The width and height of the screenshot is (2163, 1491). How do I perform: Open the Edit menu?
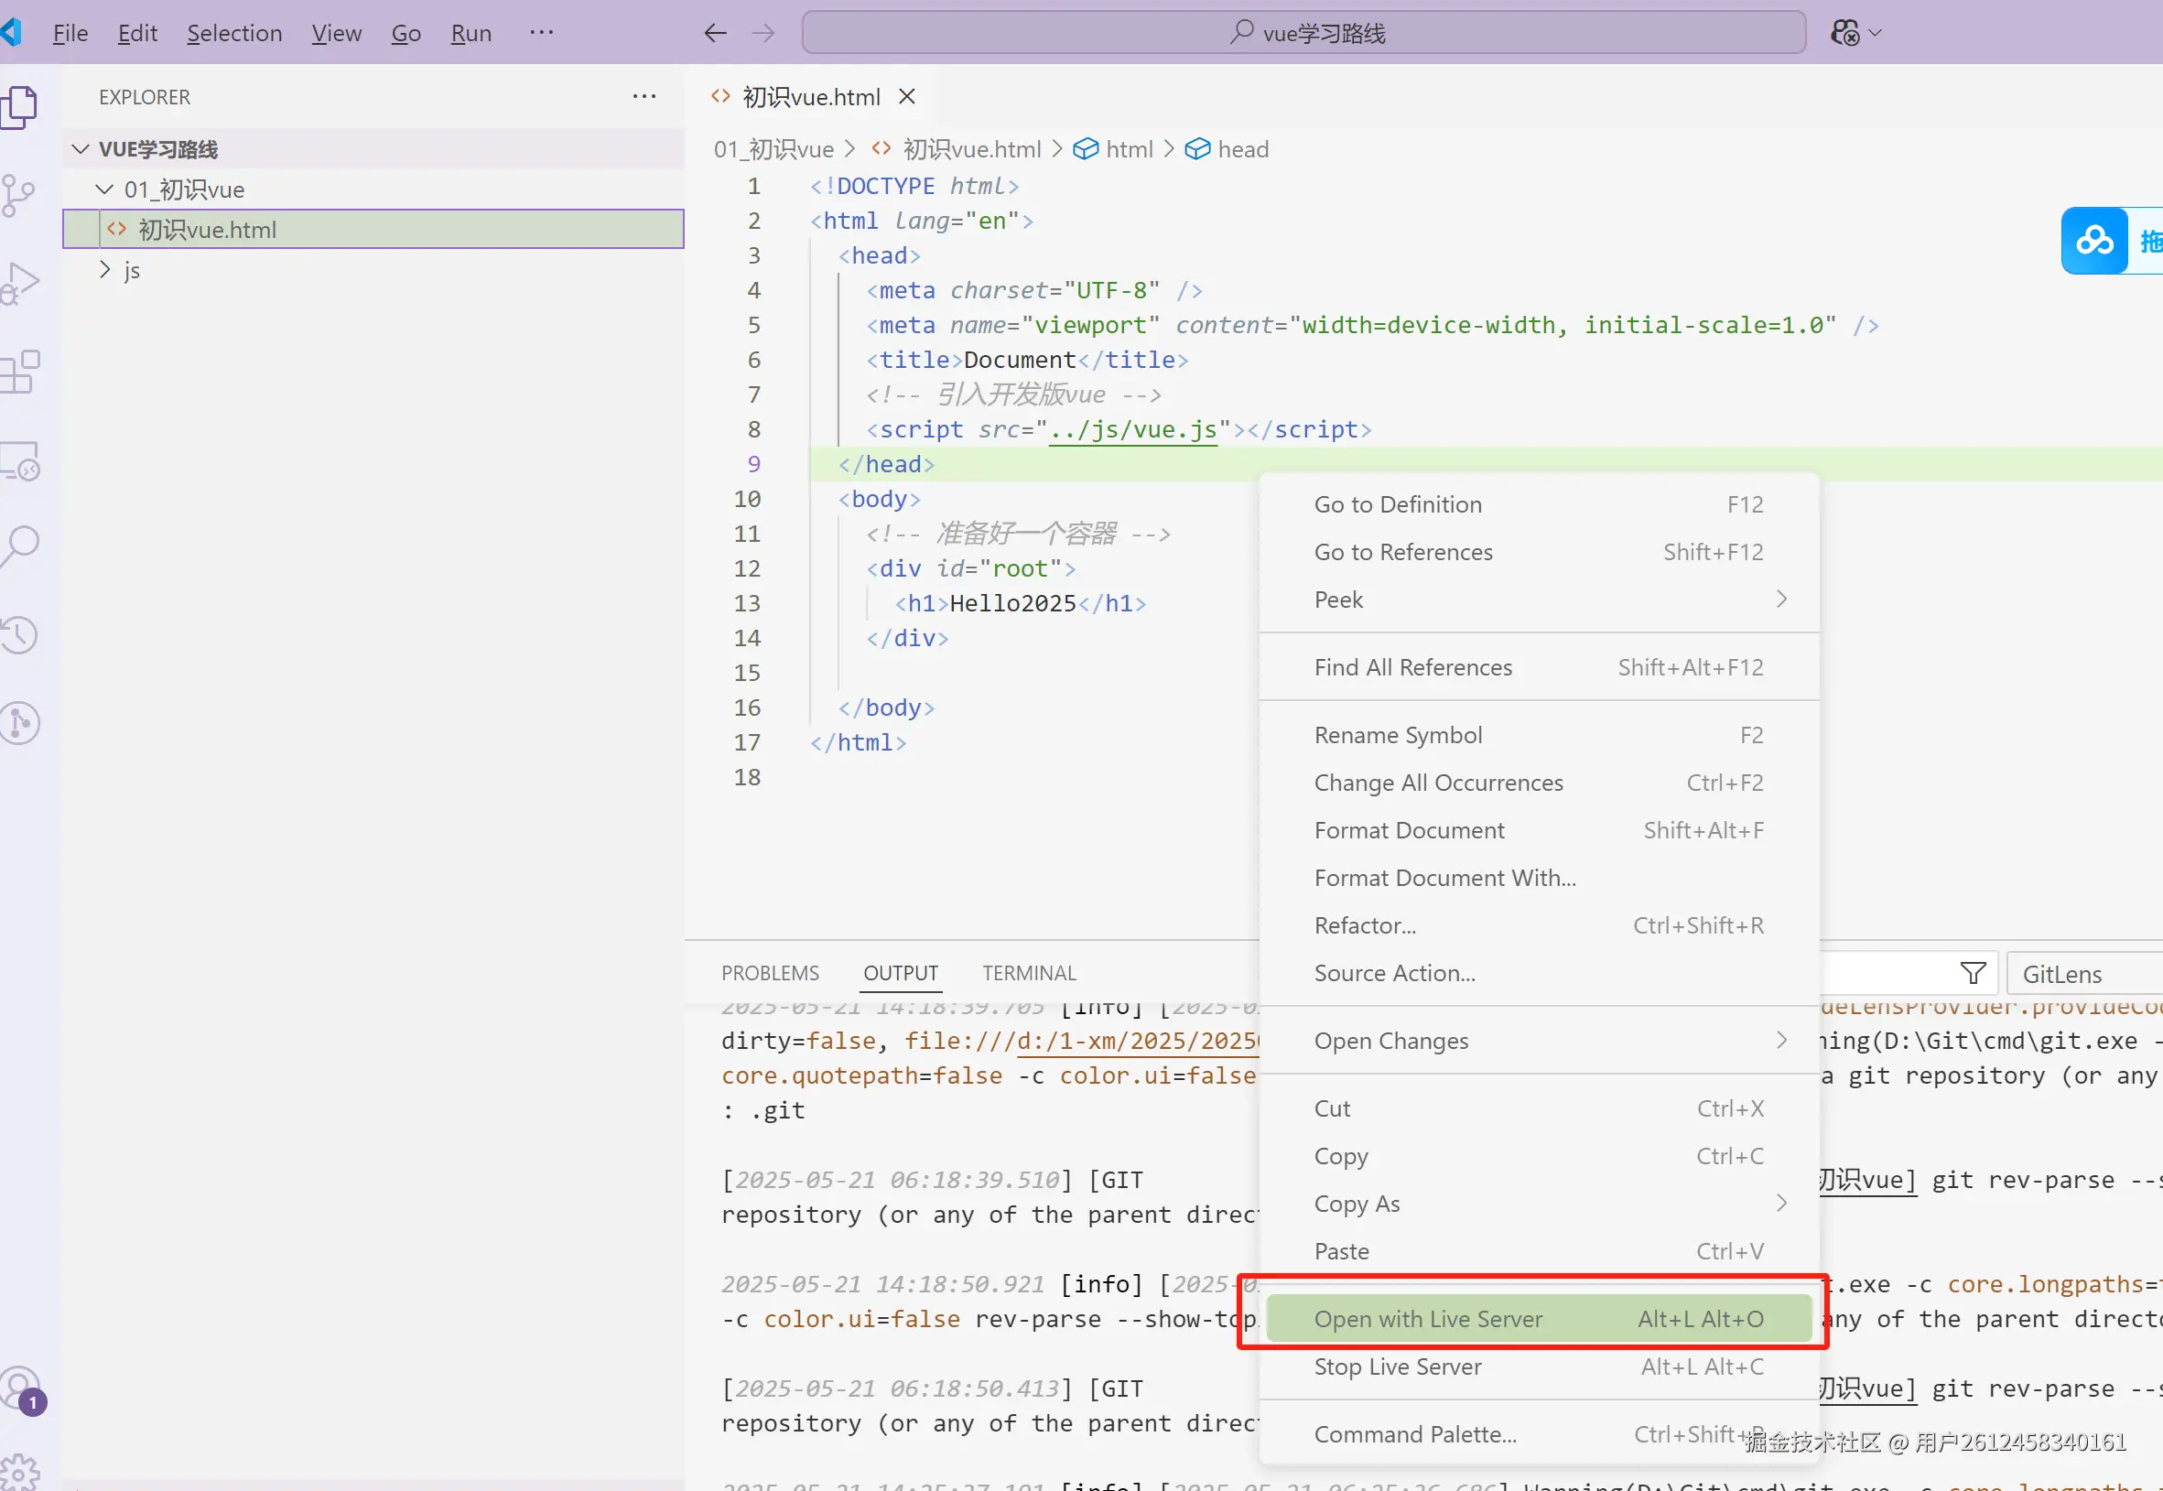(x=137, y=34)
